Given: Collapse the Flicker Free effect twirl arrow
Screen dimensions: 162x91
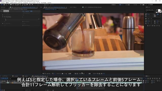Looking at the screenshot, I should tap(1, 11).
